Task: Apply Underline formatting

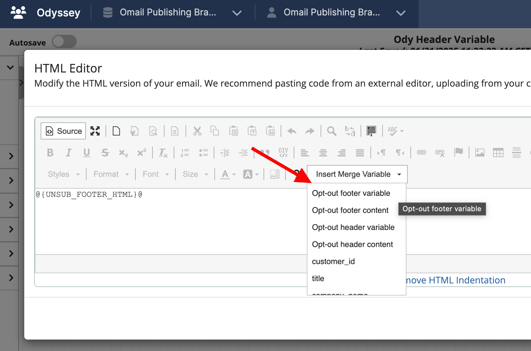Action: [x=87, y=153]
